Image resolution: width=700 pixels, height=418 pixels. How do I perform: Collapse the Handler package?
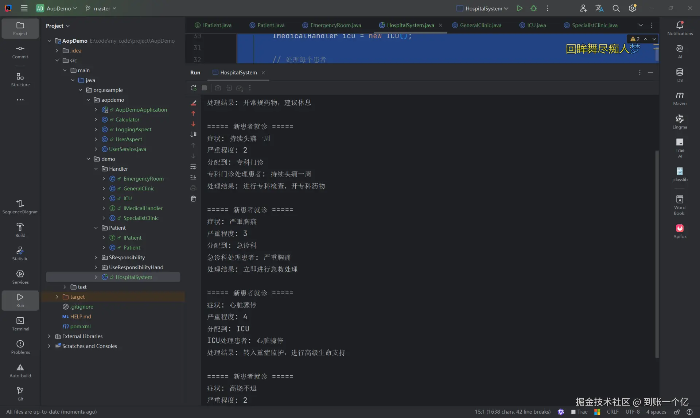tap(96, 169)
